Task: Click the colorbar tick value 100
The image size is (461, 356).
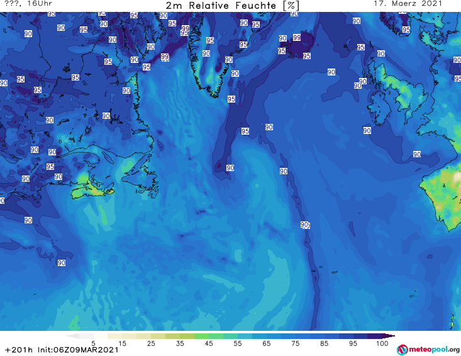Action: [382, 343]
